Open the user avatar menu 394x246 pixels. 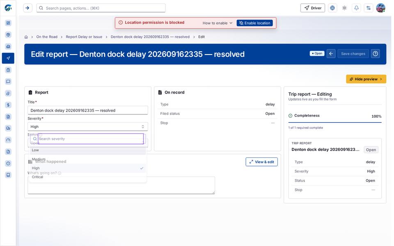click(381, 8)
